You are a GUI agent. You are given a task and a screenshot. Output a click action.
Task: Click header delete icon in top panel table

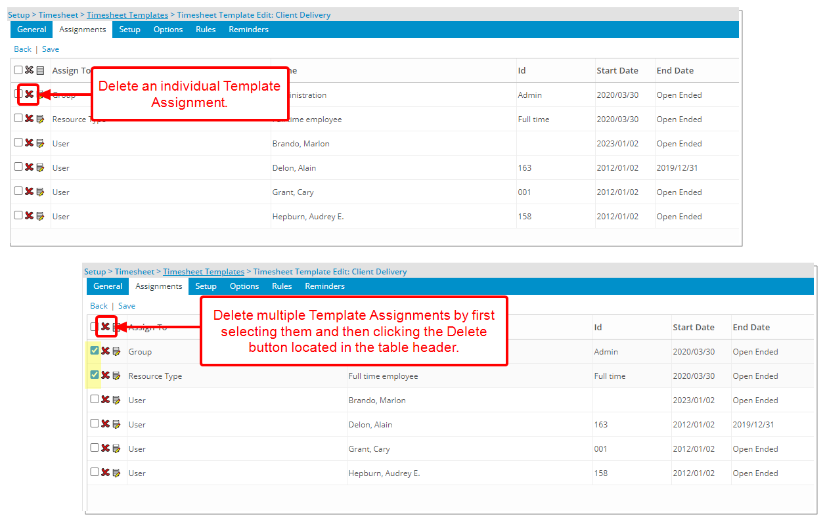point(29,70)
